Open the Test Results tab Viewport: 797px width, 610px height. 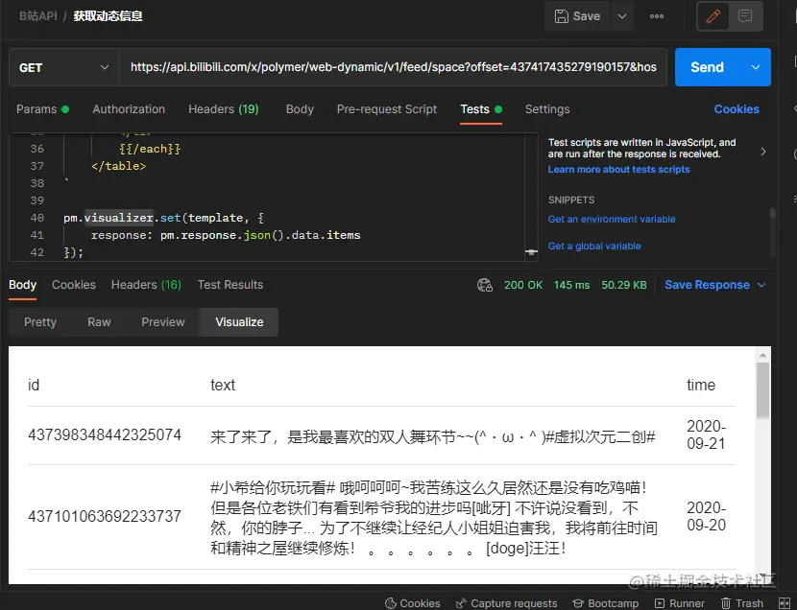pos(230,285)
